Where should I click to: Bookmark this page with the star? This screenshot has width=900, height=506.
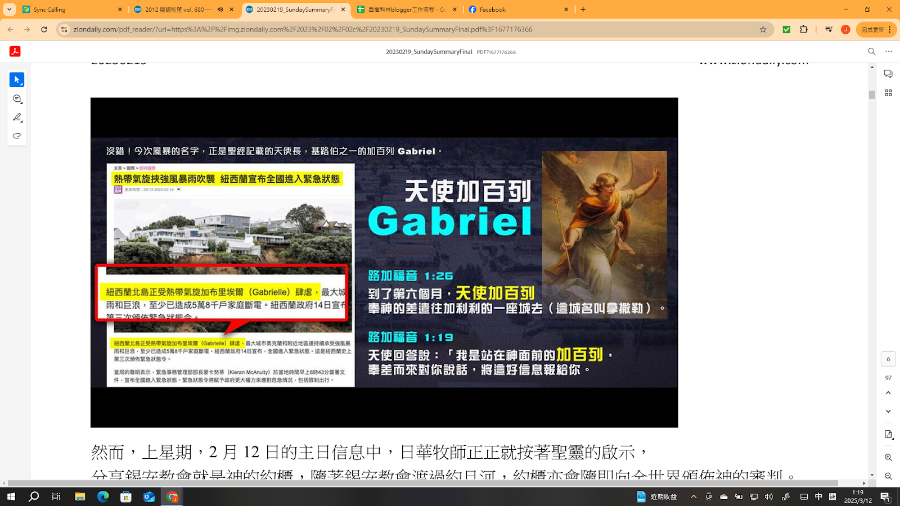tap(763, 29)
